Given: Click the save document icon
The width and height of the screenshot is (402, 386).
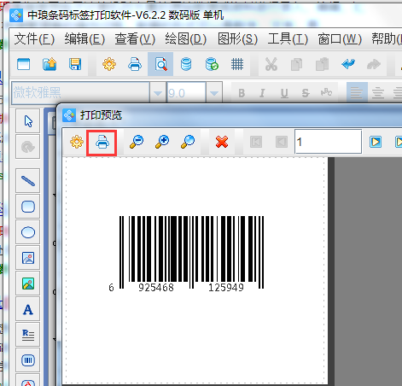Looking at the screenshot, I should [75, 64].
